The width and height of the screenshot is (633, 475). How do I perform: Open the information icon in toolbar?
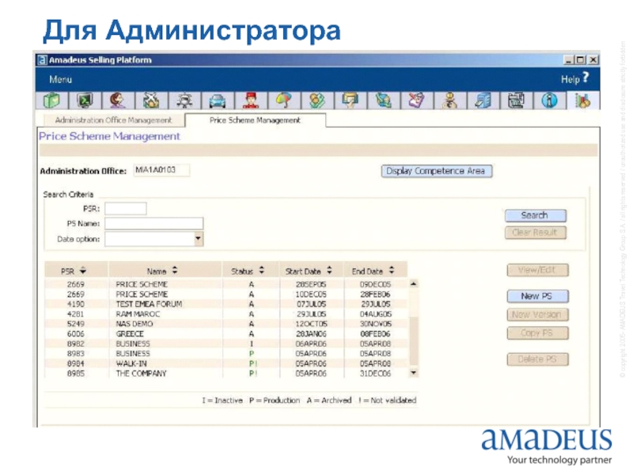coord(551,101)
